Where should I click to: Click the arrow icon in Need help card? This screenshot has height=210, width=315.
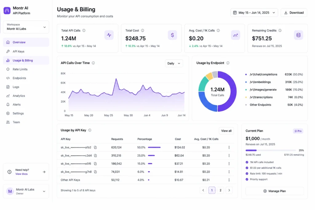pos(44,172)
